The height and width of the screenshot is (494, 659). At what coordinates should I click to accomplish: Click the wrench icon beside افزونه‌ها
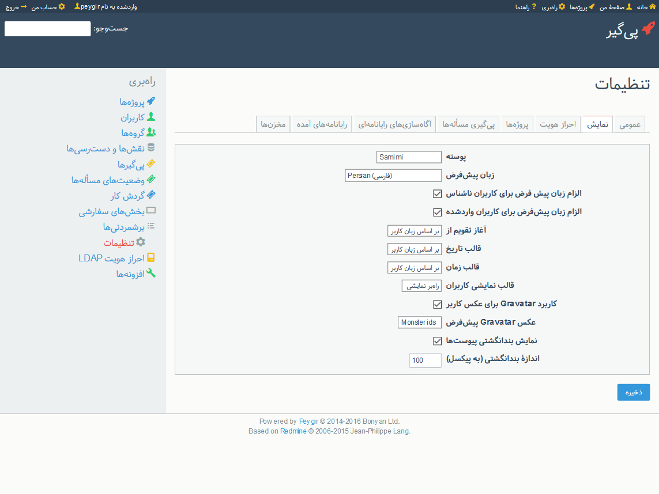pyautogui.click(x=151, y=273)
